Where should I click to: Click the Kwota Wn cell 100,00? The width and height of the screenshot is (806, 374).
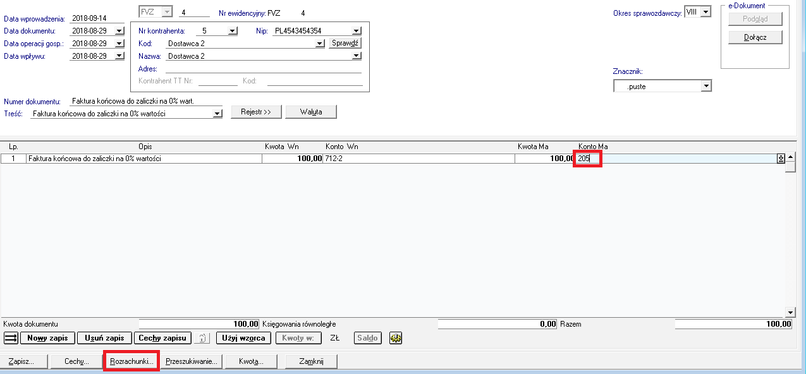pos(292,159)
